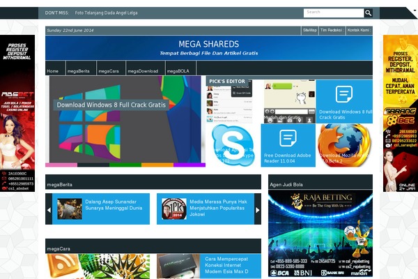Click the search magnifier button
The height and width of the screenshot is (279, 418).
click(x=368, y=13)
